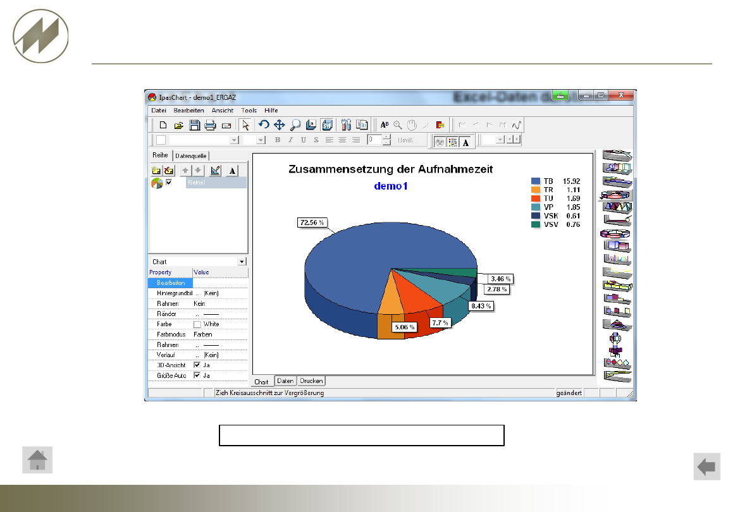Open the Hilfe menu
This screenshot has width=740, height=512.
(271, 111)
